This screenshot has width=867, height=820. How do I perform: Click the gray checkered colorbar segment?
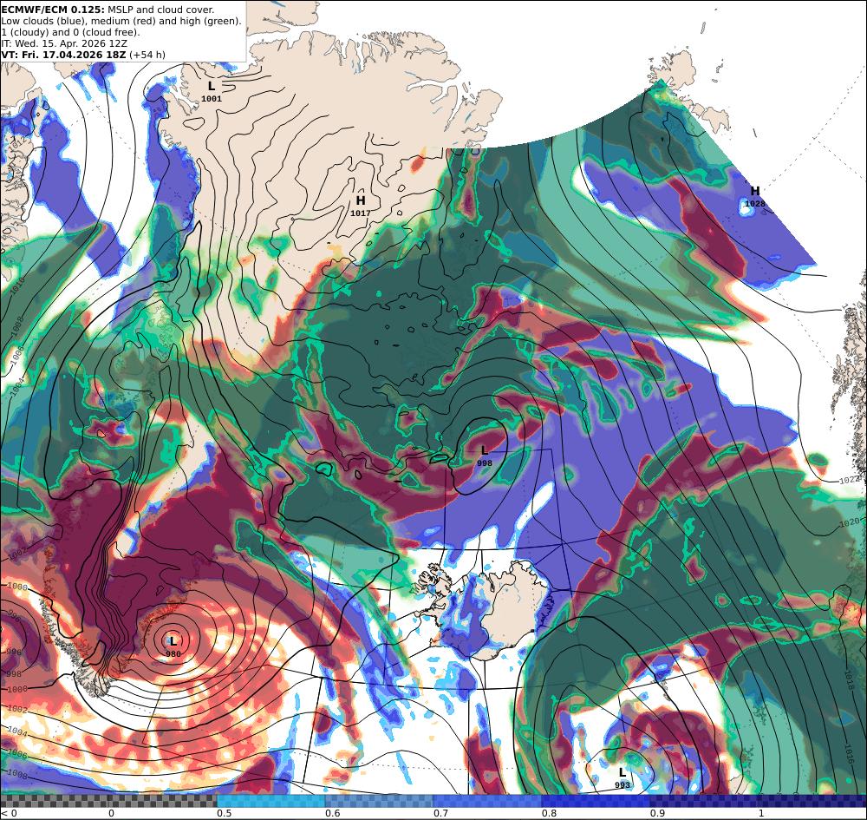tap(108, 800)
